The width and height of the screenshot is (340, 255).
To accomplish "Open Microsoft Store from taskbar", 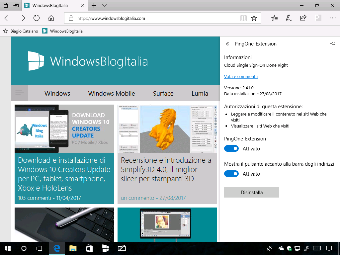I will point(89,248).
